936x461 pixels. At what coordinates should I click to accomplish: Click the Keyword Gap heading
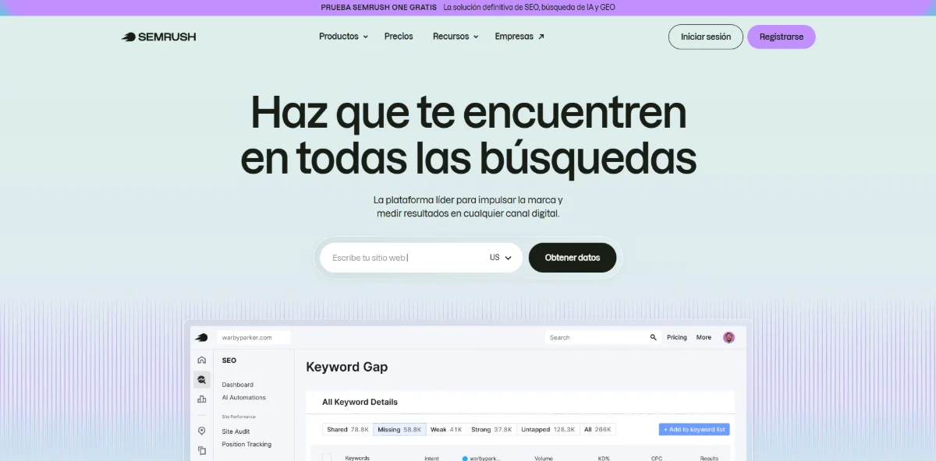click(x=346, y=367)
